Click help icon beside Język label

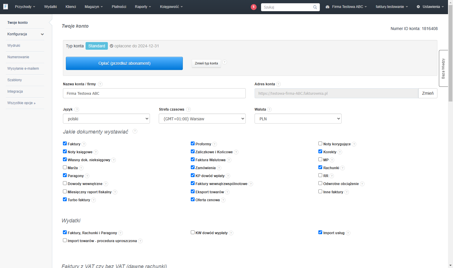click(77, 109)
